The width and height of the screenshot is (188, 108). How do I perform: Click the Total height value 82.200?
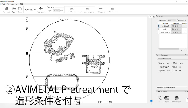tap(175, 67)
